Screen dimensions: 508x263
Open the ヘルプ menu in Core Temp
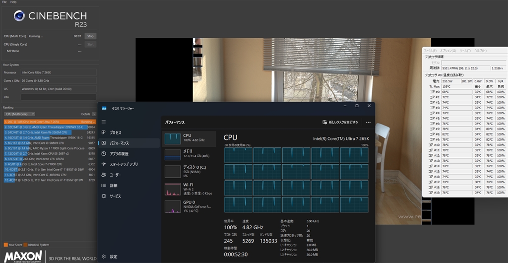[x=480, y=51]
